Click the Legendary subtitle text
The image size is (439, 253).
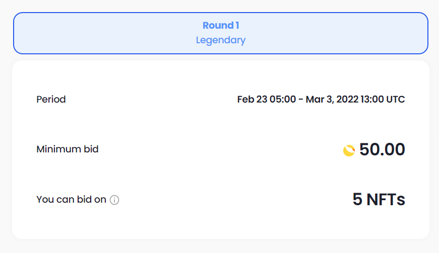221,40
